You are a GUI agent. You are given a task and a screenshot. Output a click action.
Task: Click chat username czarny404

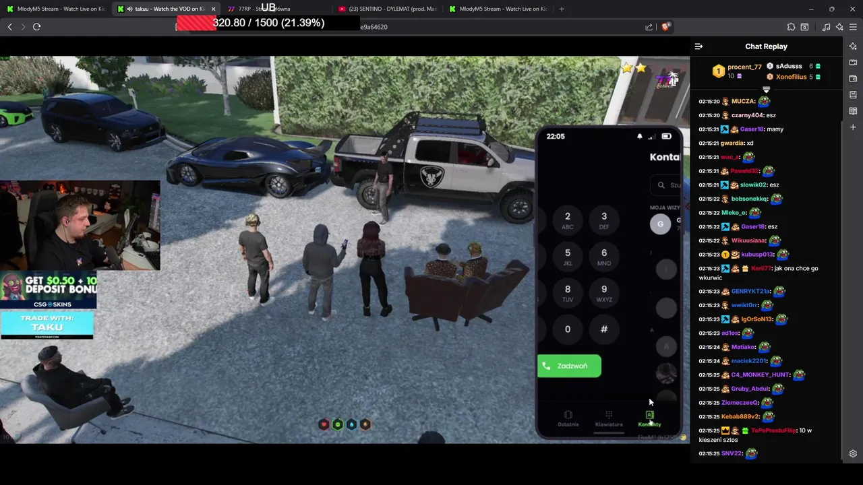point(747,115)
